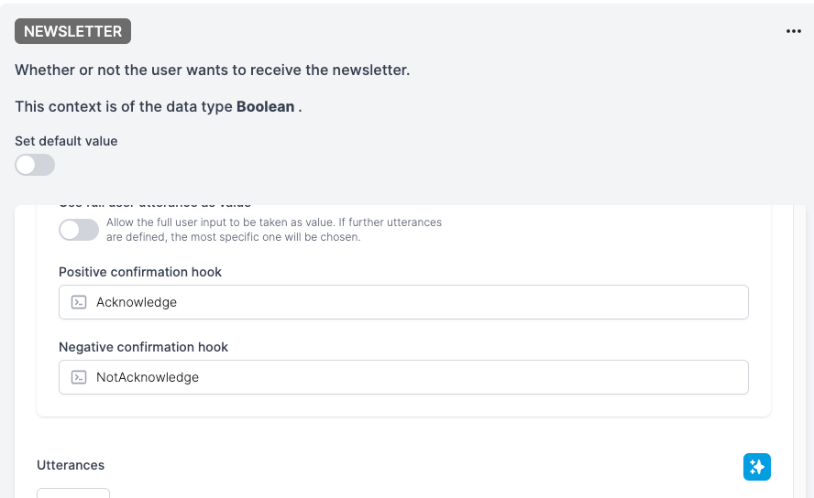The image size is (814, 498).
Task: Click the Acknowledge text in positive hook
Action: click(x=137, y=302)
